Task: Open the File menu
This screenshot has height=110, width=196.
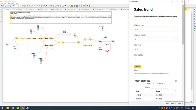Action: pos(2,3)
